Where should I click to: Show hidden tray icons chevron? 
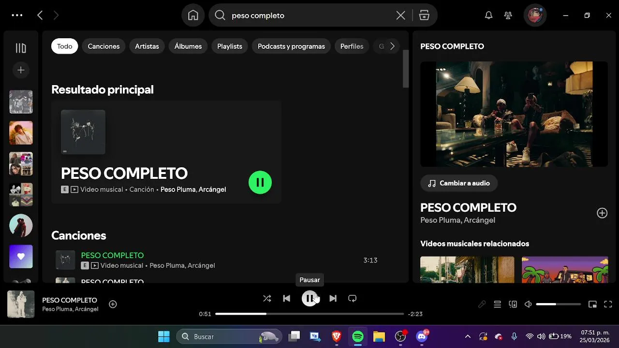pos(468,336)
